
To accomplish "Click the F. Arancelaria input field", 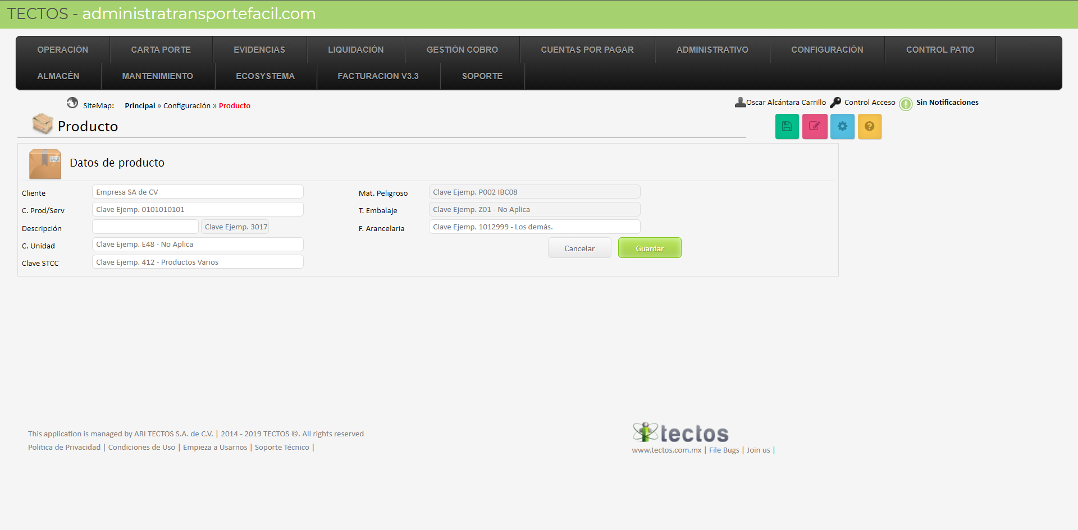I will (534, 227).
